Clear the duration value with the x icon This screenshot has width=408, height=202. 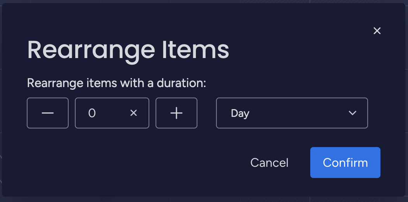click(x=133, y=113)
